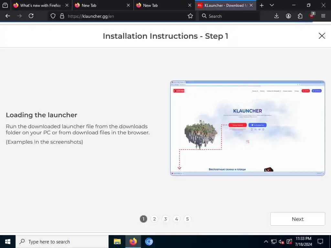Close the What's new with Firefox tab

67,5
